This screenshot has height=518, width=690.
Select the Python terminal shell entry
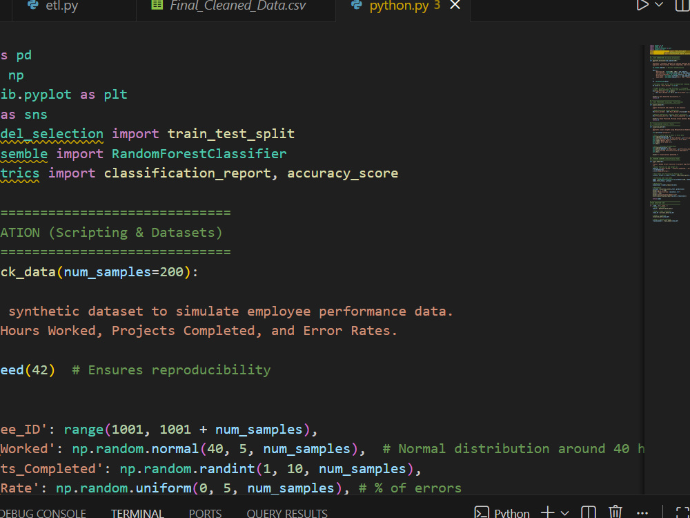point(502,512)
